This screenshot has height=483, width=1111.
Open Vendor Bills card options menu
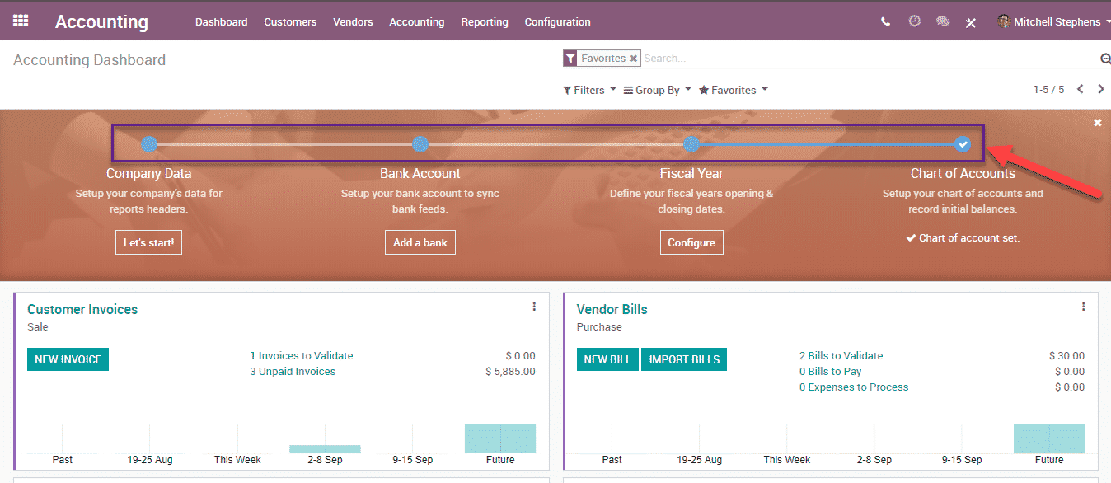point(1083,307)
